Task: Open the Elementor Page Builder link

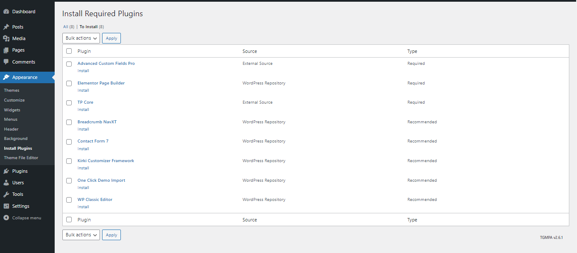Action: coord(101,83)
